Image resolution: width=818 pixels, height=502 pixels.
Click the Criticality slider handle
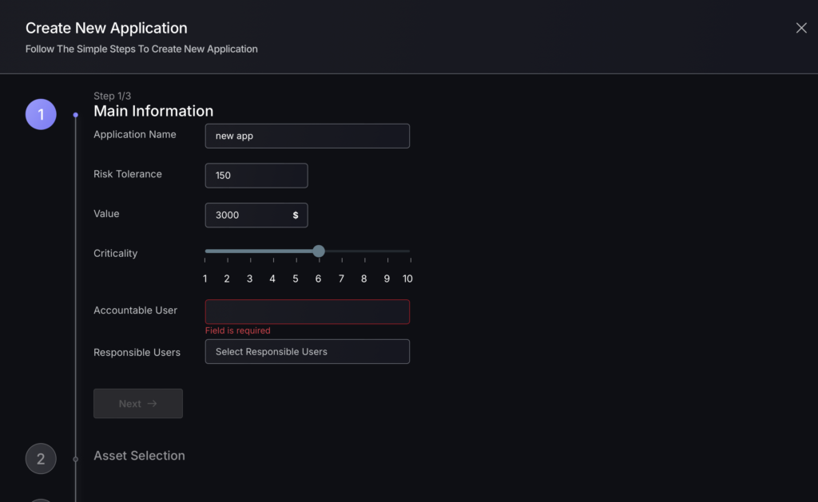[319, 251]
